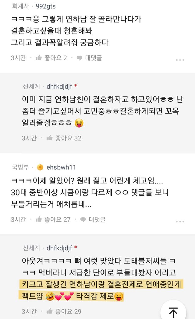Tap the thumbs-up icon beside 좋아요 29
Screen dimensions: 195x319
(50, 311)
